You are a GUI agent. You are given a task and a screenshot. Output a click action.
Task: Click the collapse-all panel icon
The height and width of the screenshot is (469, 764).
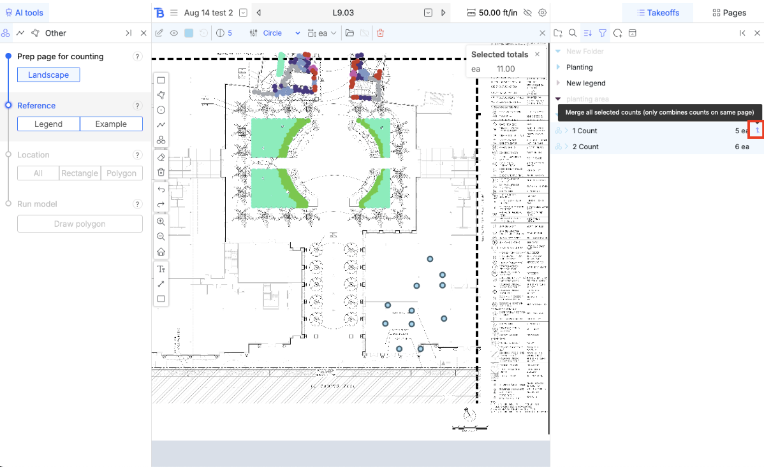coord(633,33)
